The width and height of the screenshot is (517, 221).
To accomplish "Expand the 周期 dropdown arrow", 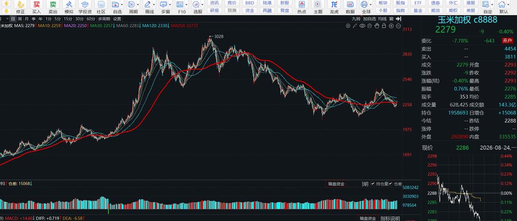I will pos(138,5).
